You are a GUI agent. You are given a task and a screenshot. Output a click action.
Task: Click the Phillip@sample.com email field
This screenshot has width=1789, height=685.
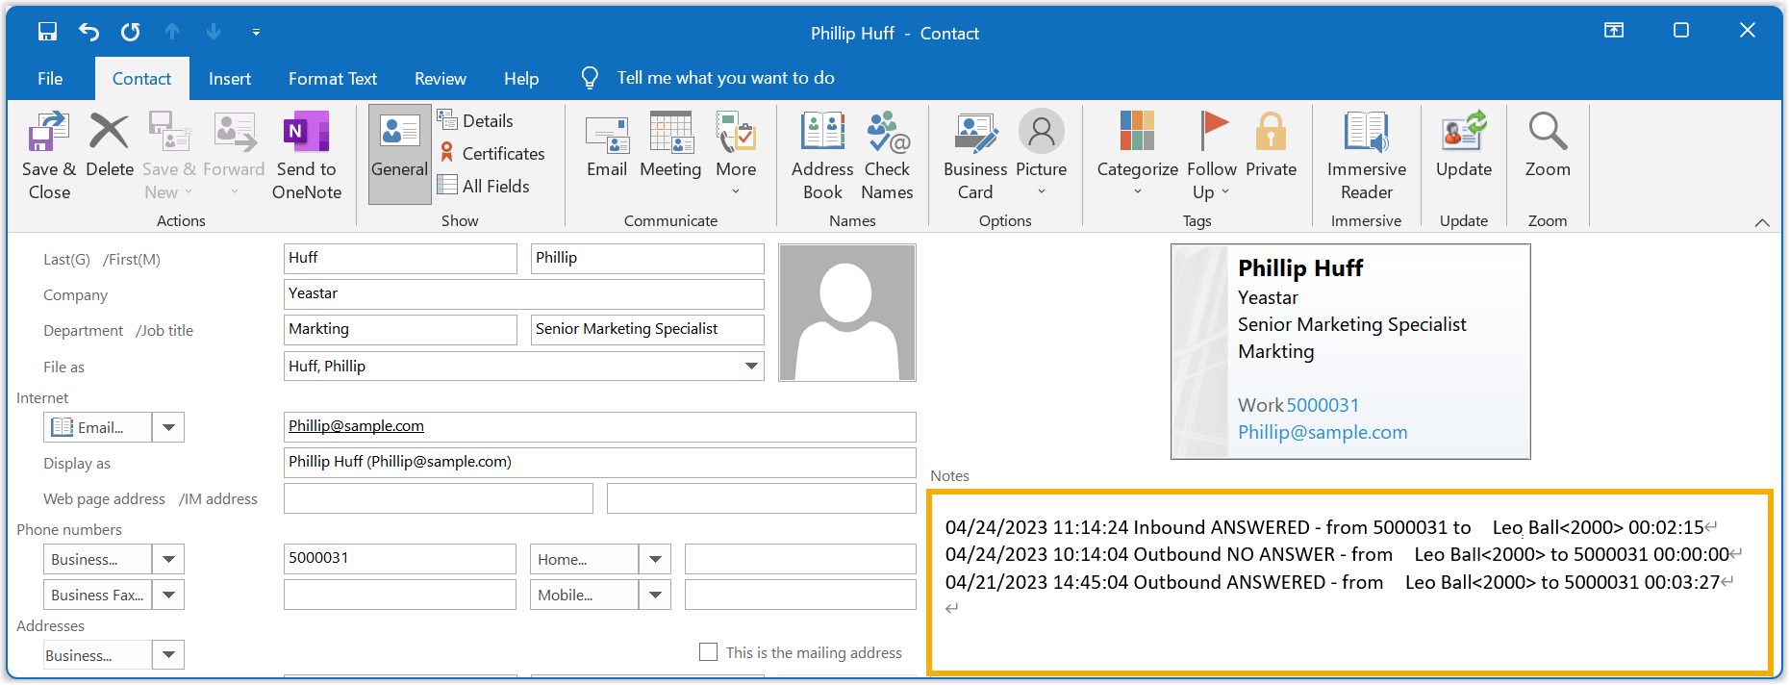point(600,426)
